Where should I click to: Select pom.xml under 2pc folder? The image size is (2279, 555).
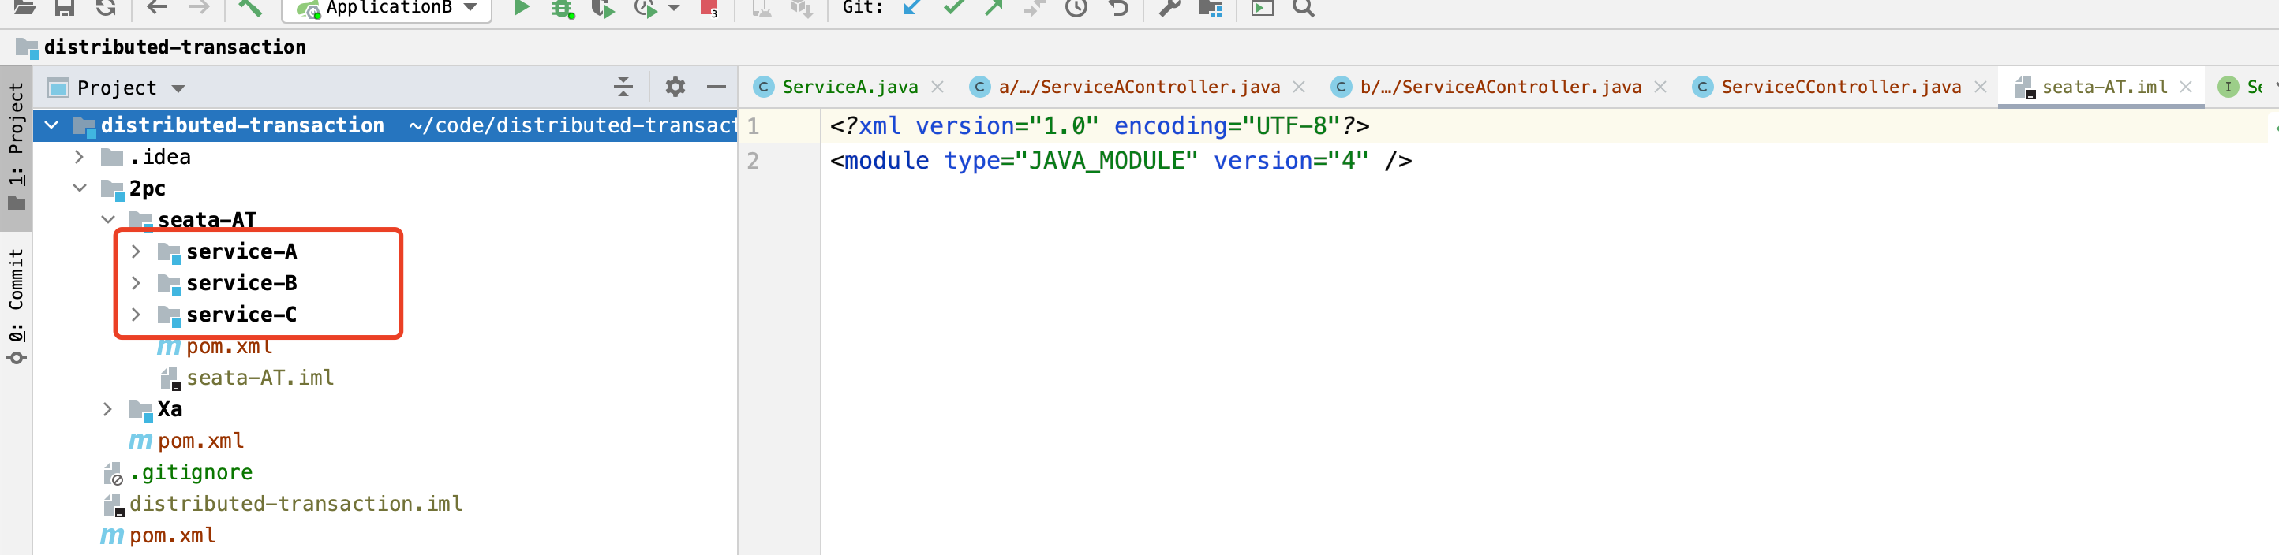click(200, 440)
